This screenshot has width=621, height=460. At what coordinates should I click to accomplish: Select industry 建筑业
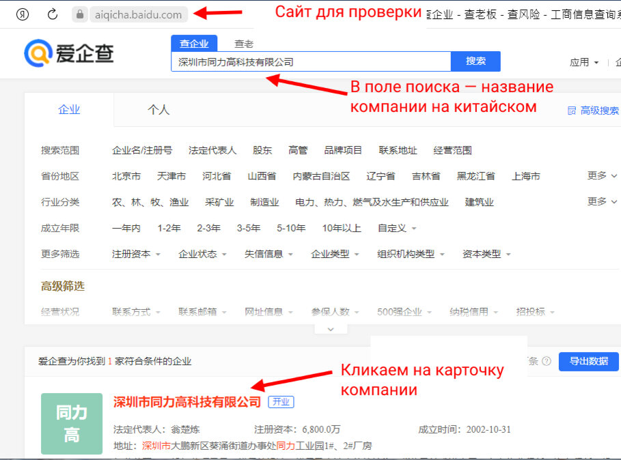(479, 202)
